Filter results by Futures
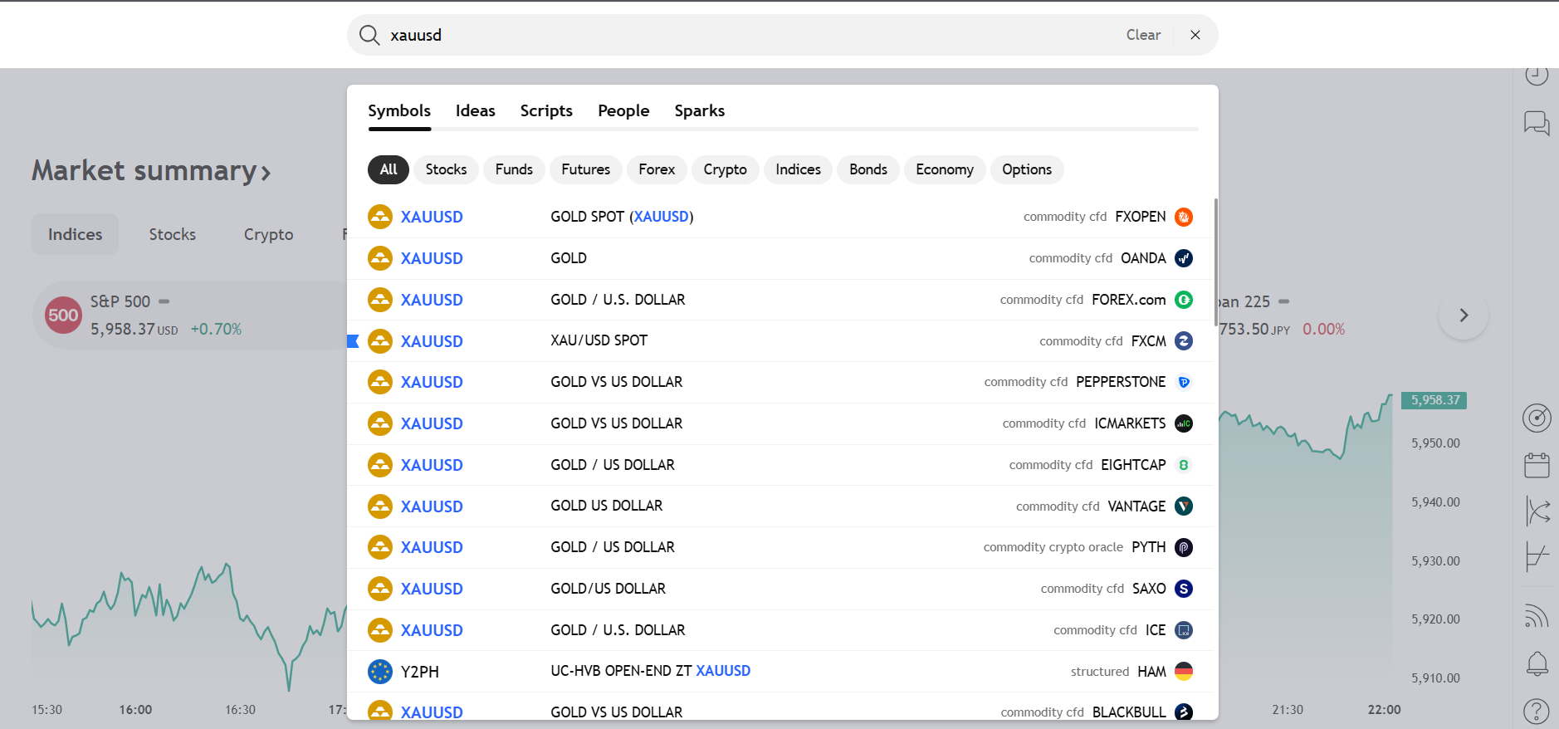The image size is (1559, 729). pos(585,169)
